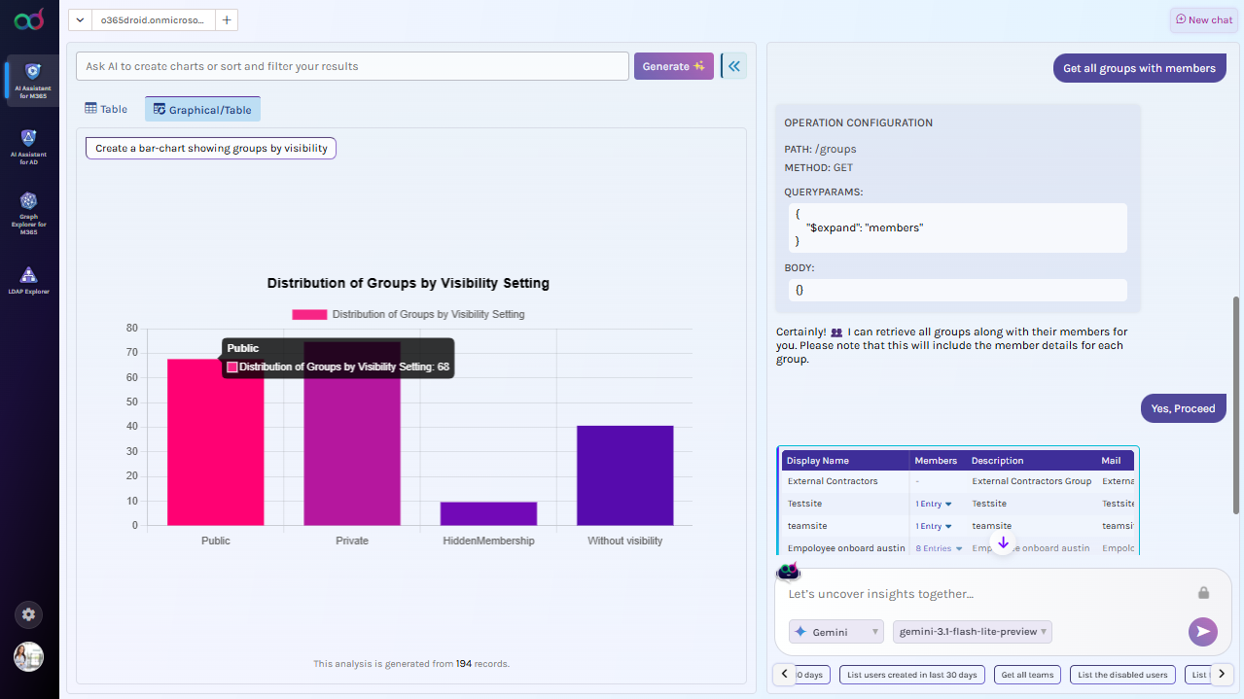The image size is (1244, 699).
Task: Open tenant dropdown arrow near o365droid tab
Action: (80, 19)
